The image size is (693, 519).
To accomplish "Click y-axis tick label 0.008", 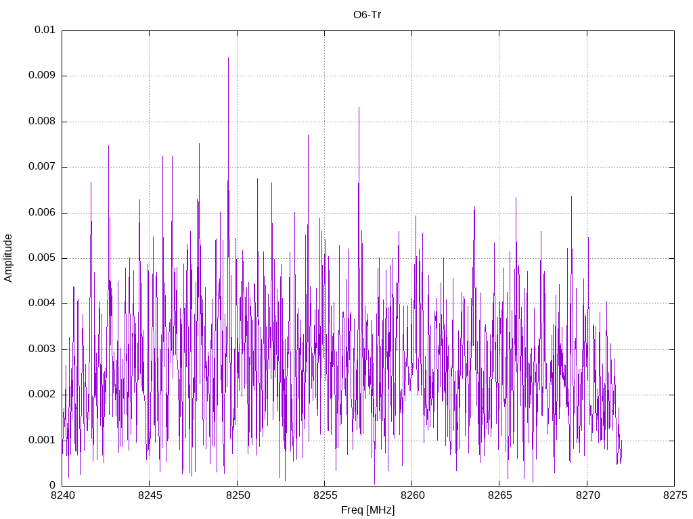I will (42, 122).
